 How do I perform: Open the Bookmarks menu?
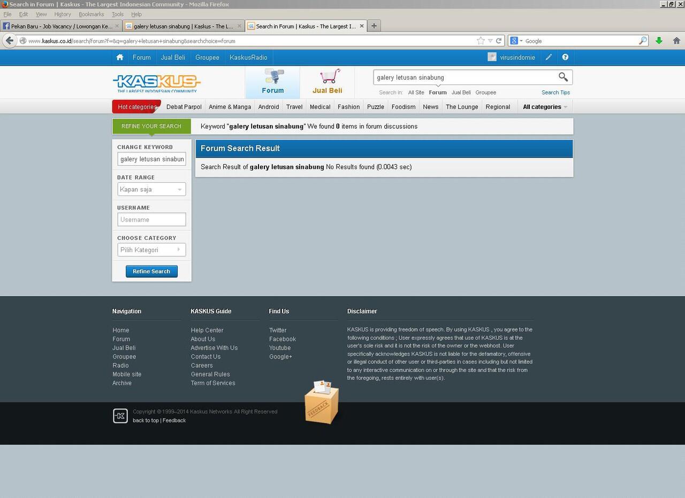[x=92, y=14]
